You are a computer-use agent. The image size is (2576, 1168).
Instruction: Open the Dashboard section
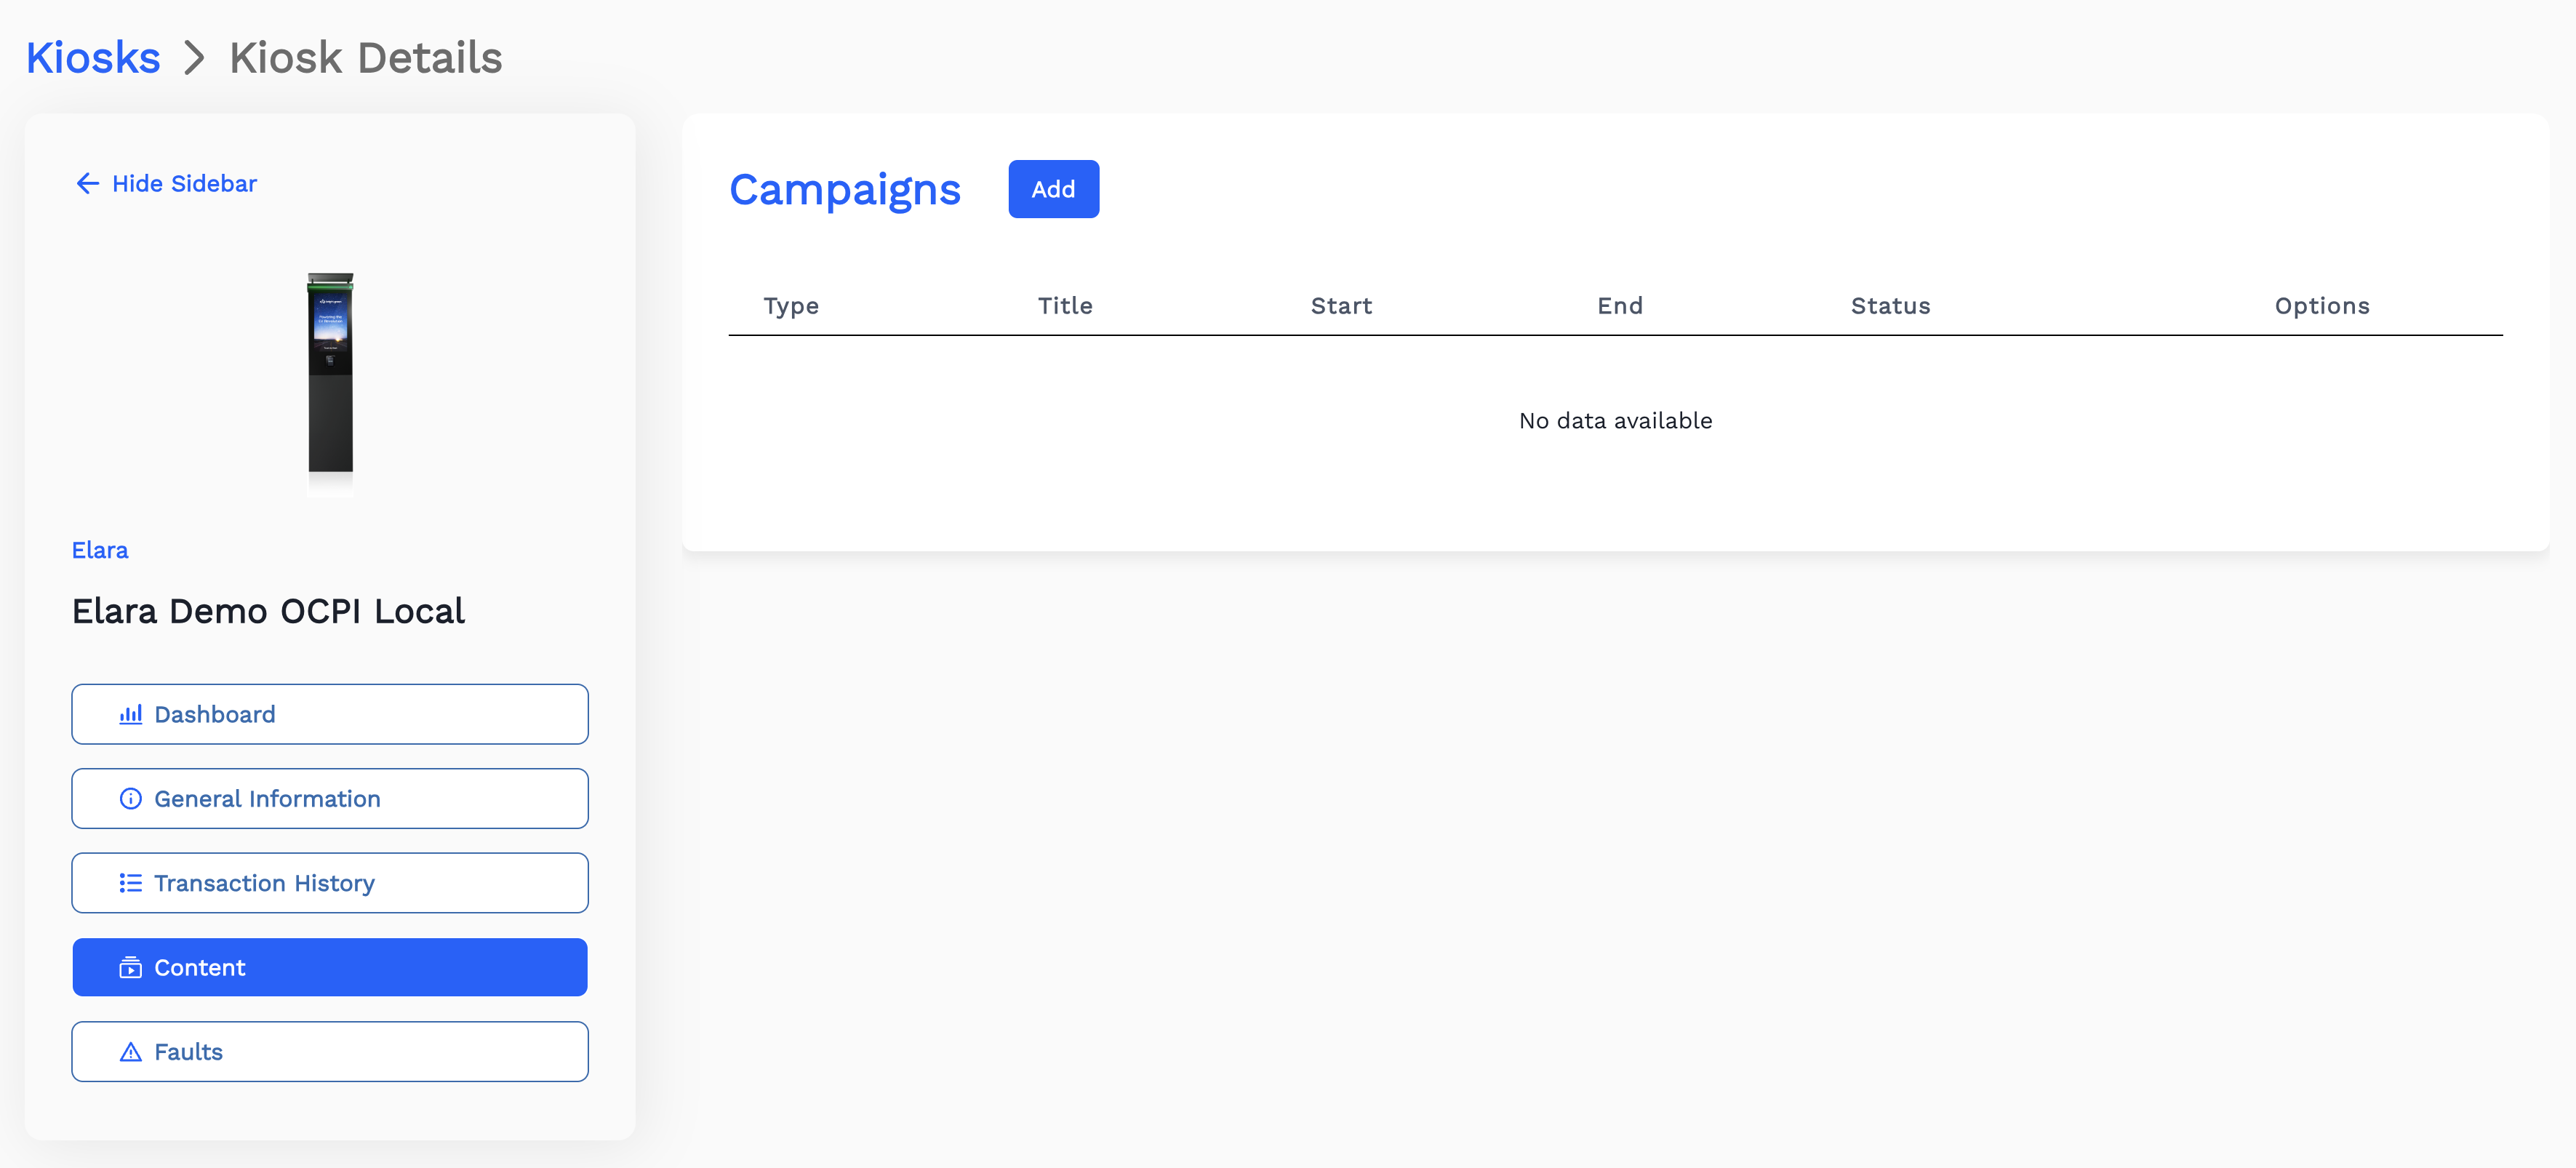coord(330,714)
